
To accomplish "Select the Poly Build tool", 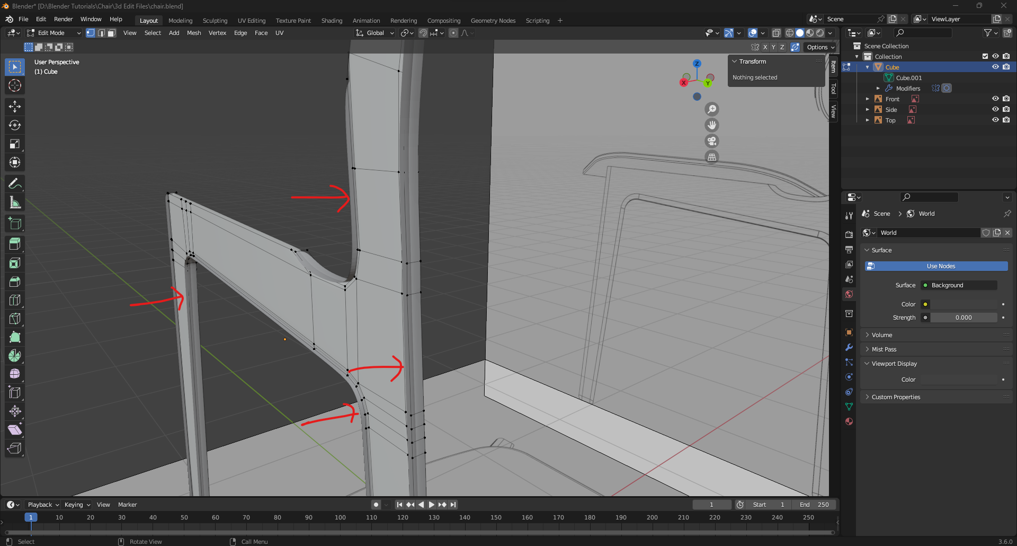I will pyautogui.click(x=15, y=337).
